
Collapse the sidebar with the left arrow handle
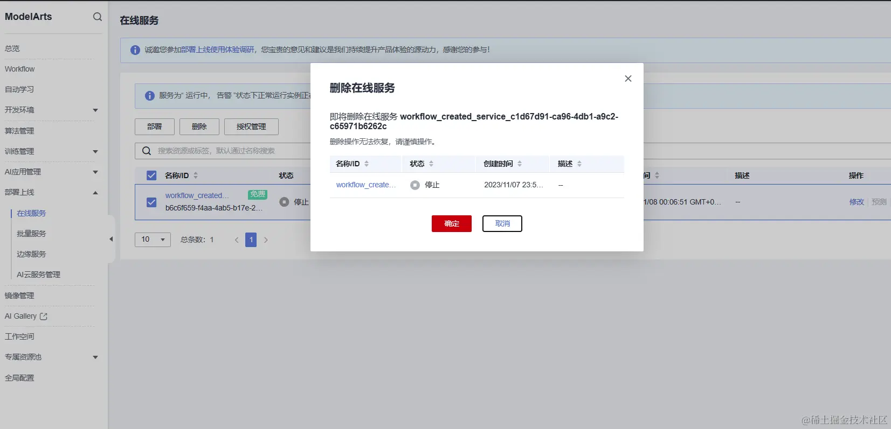pos(111,239)
